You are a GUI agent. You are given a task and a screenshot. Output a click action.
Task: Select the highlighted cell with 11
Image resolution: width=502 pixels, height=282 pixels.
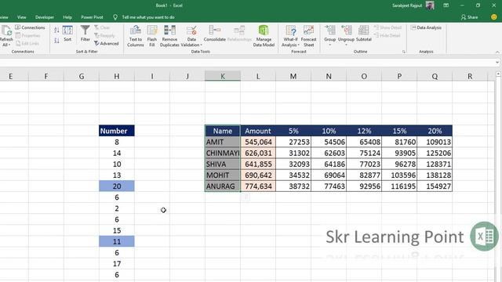click(x=117, y=241)
